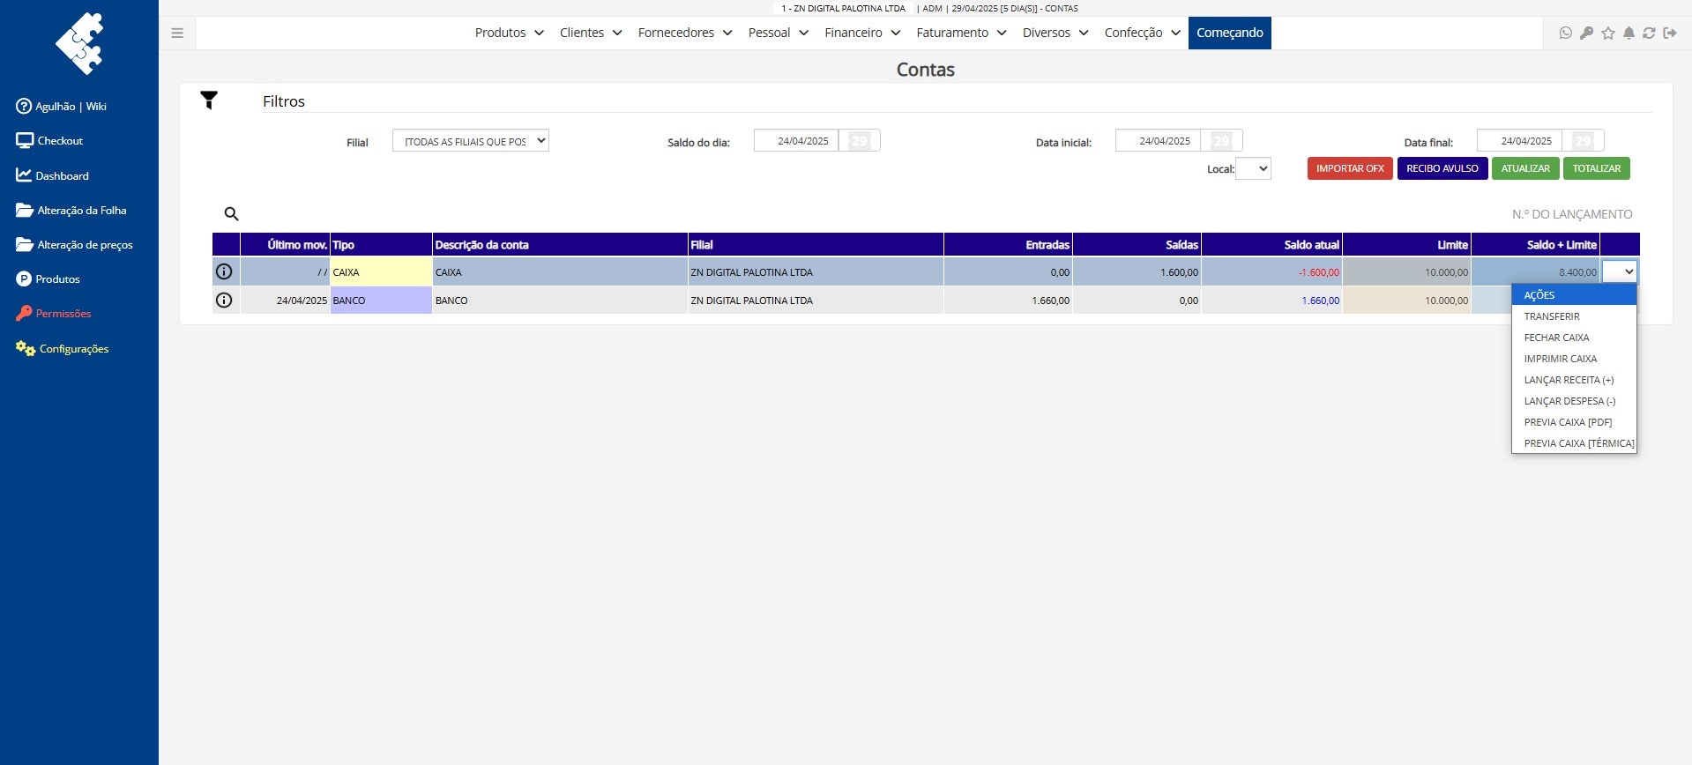The image size is (1692, 765).
Task: Expand the Produtos top menu
Action: 509,33
